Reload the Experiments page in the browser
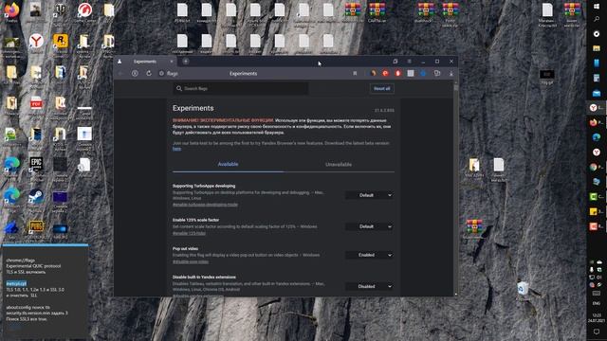 [x=149, y=73]
